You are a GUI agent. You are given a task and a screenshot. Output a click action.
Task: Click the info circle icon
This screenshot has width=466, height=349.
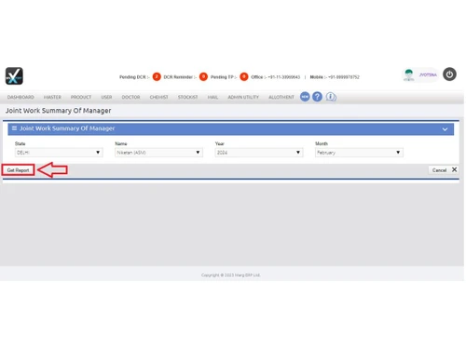(331, 97)
